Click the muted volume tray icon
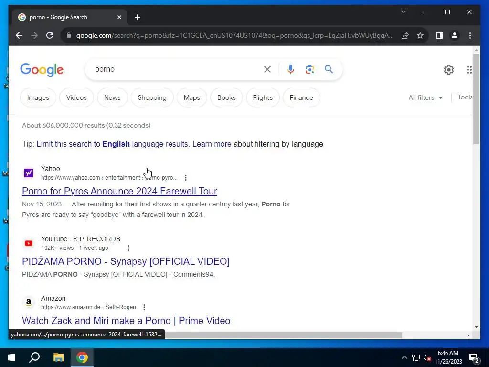Image resolution: width=489 pixels, height=367 pixels. pos(427,357)
